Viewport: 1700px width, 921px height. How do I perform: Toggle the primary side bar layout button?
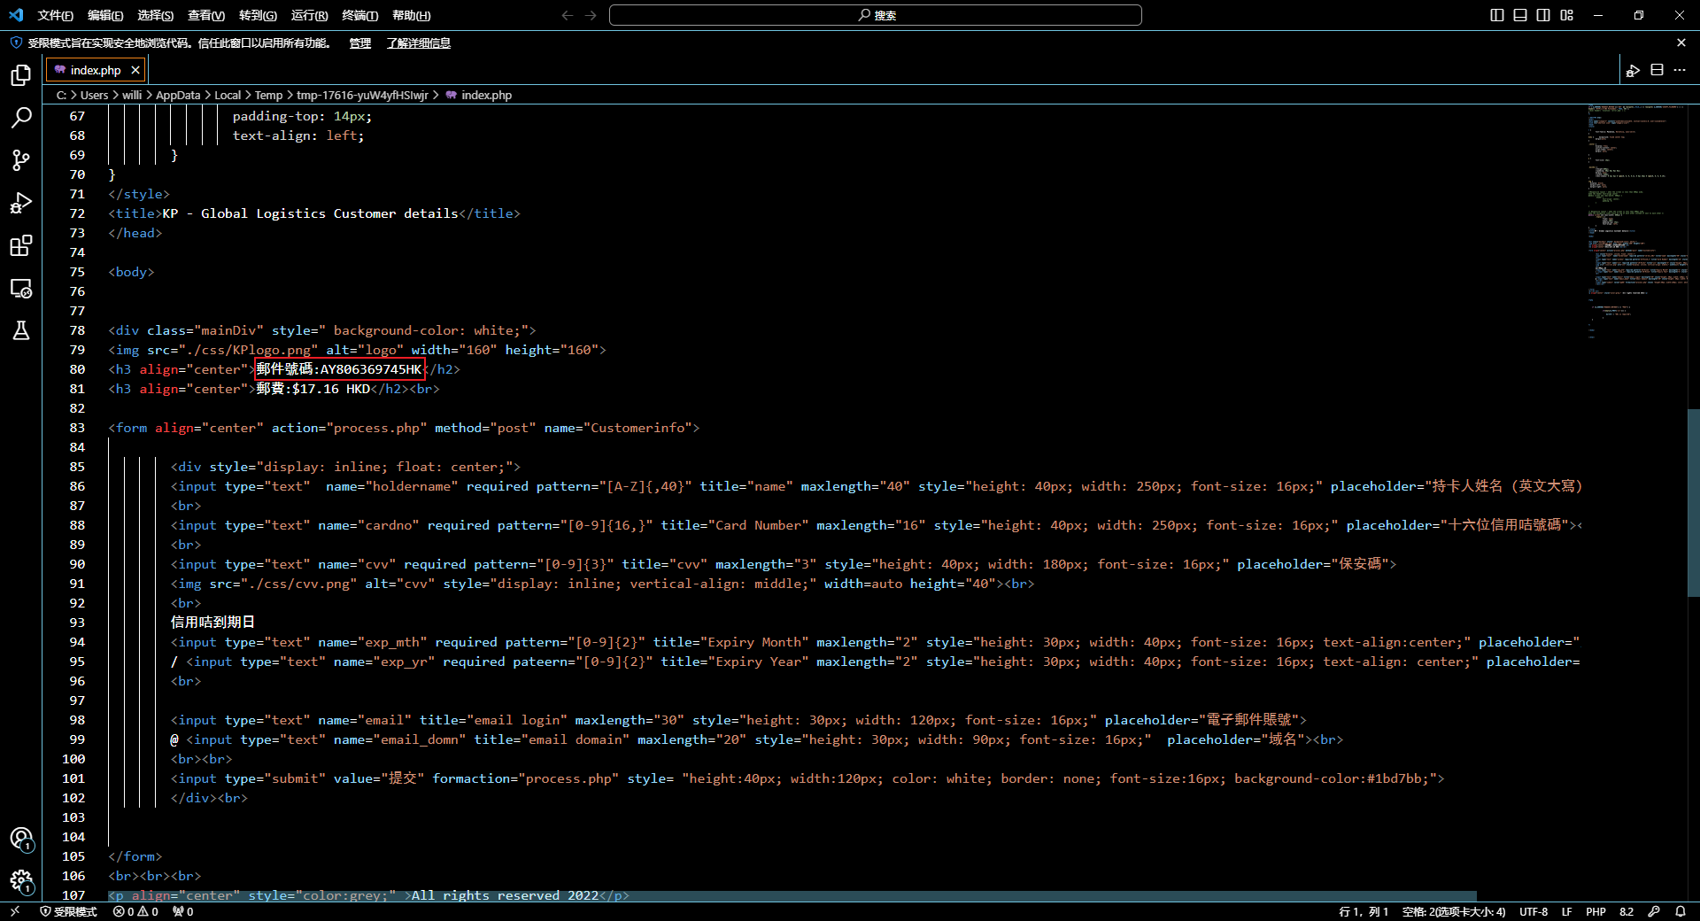(x=1497, y=15)
